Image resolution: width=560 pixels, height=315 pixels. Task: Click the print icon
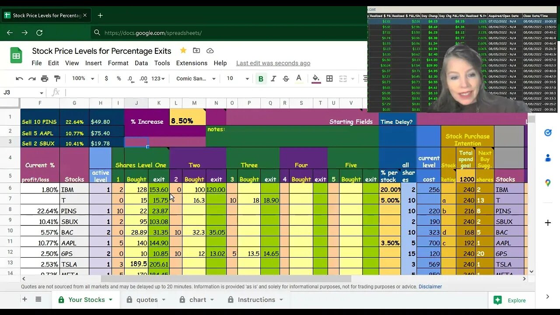(45, 79)
